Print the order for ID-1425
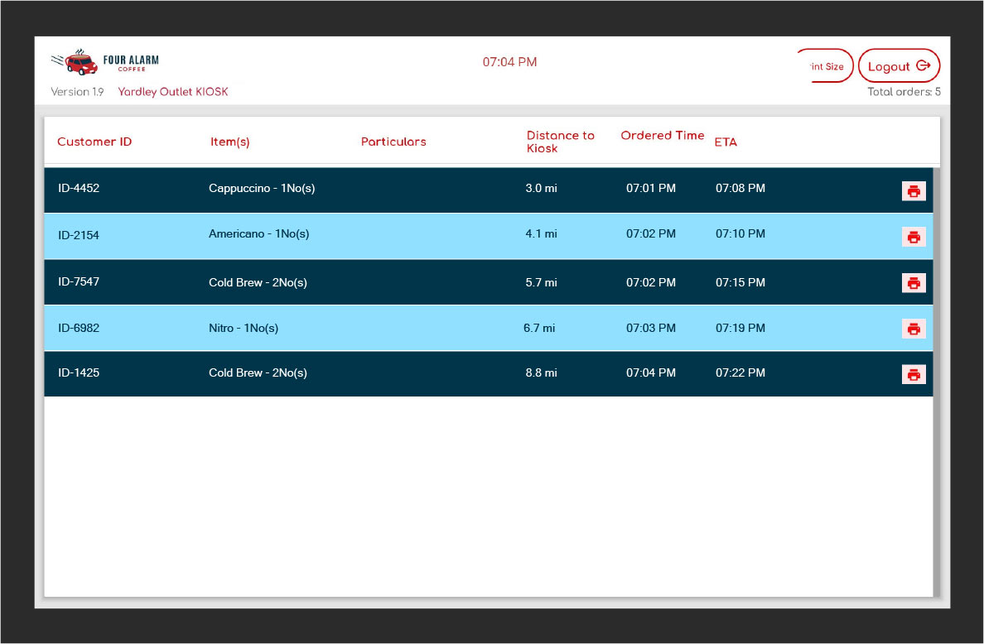Image resolution: width=984 pixels, height=644 pixels. pos(913,374)
